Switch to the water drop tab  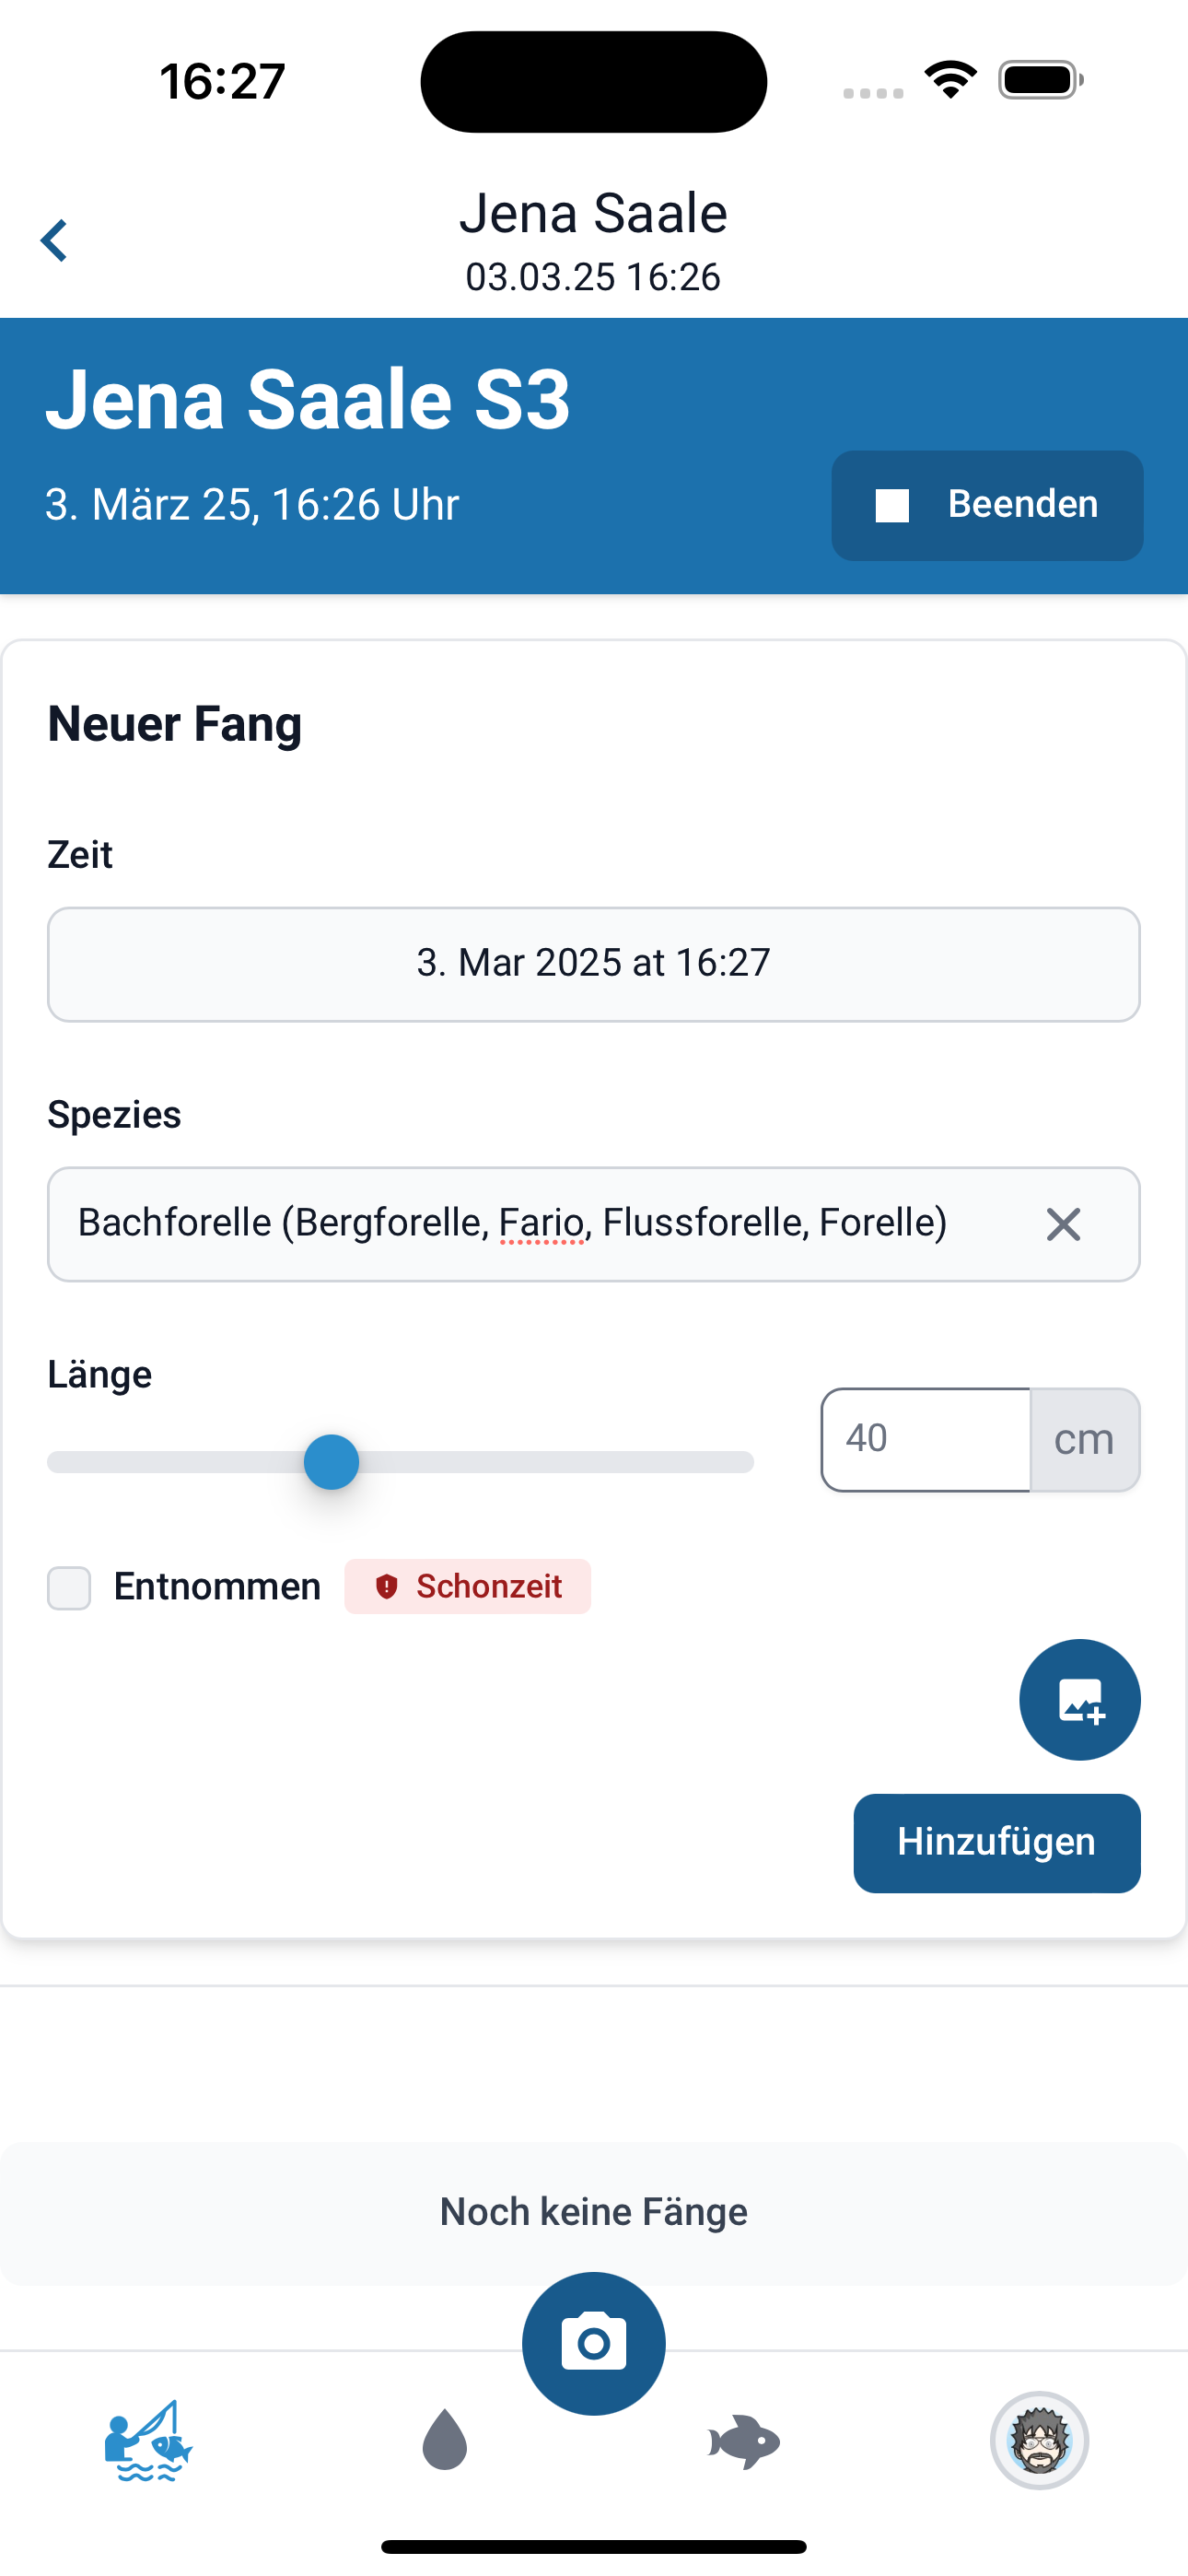pos(445,2441)
